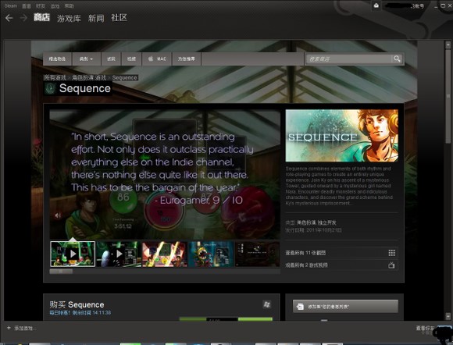Expand the 类别 category dropdown
This screenshot has height=345, width=453.
point(87,59)
